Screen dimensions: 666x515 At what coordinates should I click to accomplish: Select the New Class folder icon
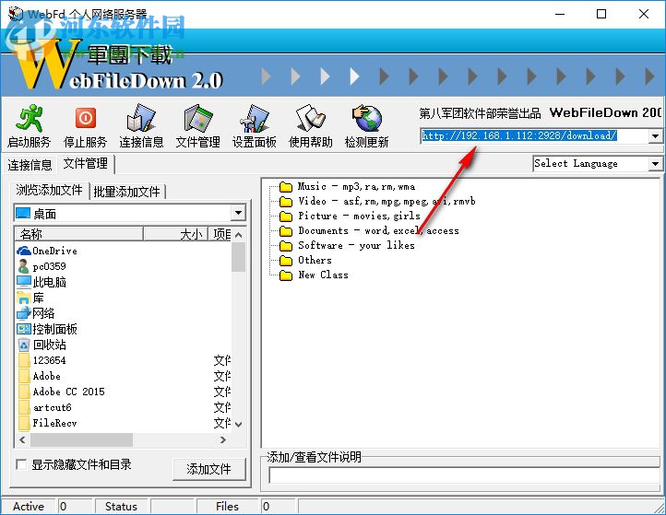click(x=286, y=275)
